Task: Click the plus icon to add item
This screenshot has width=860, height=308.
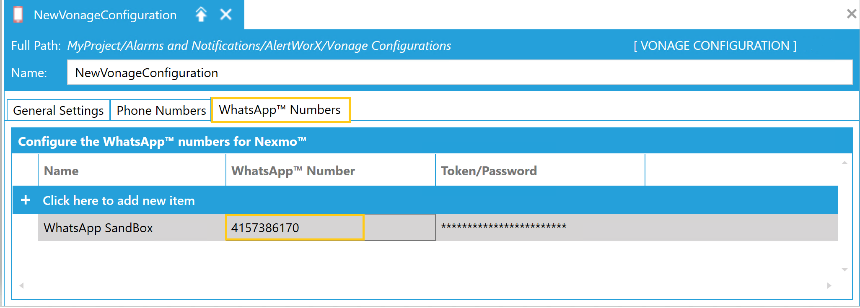Action: (26, 200)
